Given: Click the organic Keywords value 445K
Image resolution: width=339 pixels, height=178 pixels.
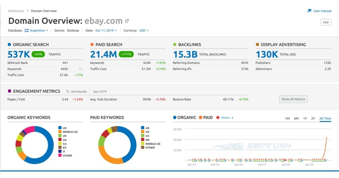Looking at the screenshot, I should 64,69.
